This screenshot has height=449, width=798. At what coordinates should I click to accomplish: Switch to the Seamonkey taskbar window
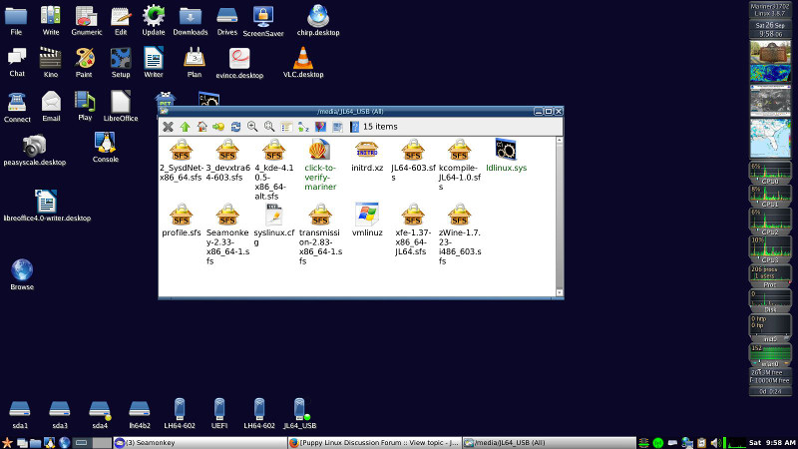pyautogui.click(x=200, y=443)
